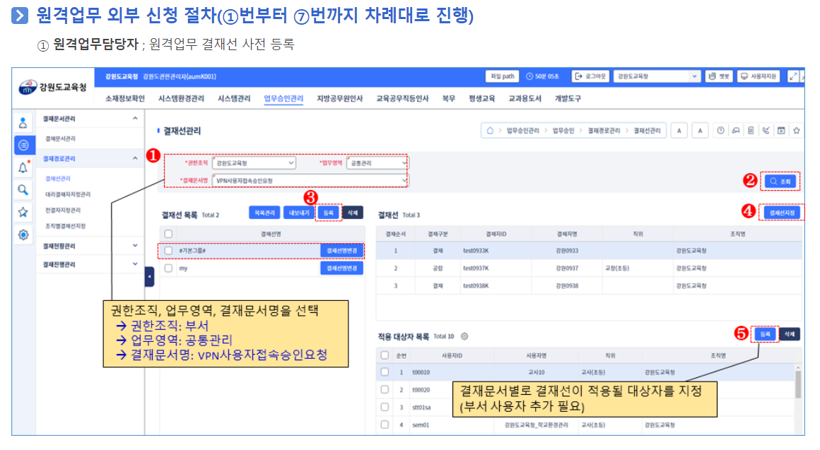Open the 결재문서명 dropdown
The image size is (820, 450).
coord(310,180)
